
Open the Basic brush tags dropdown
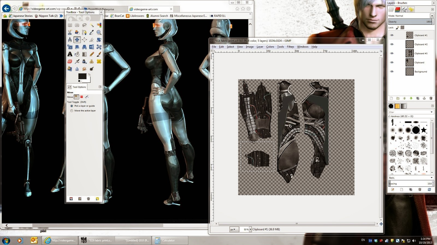coord(432,178)
